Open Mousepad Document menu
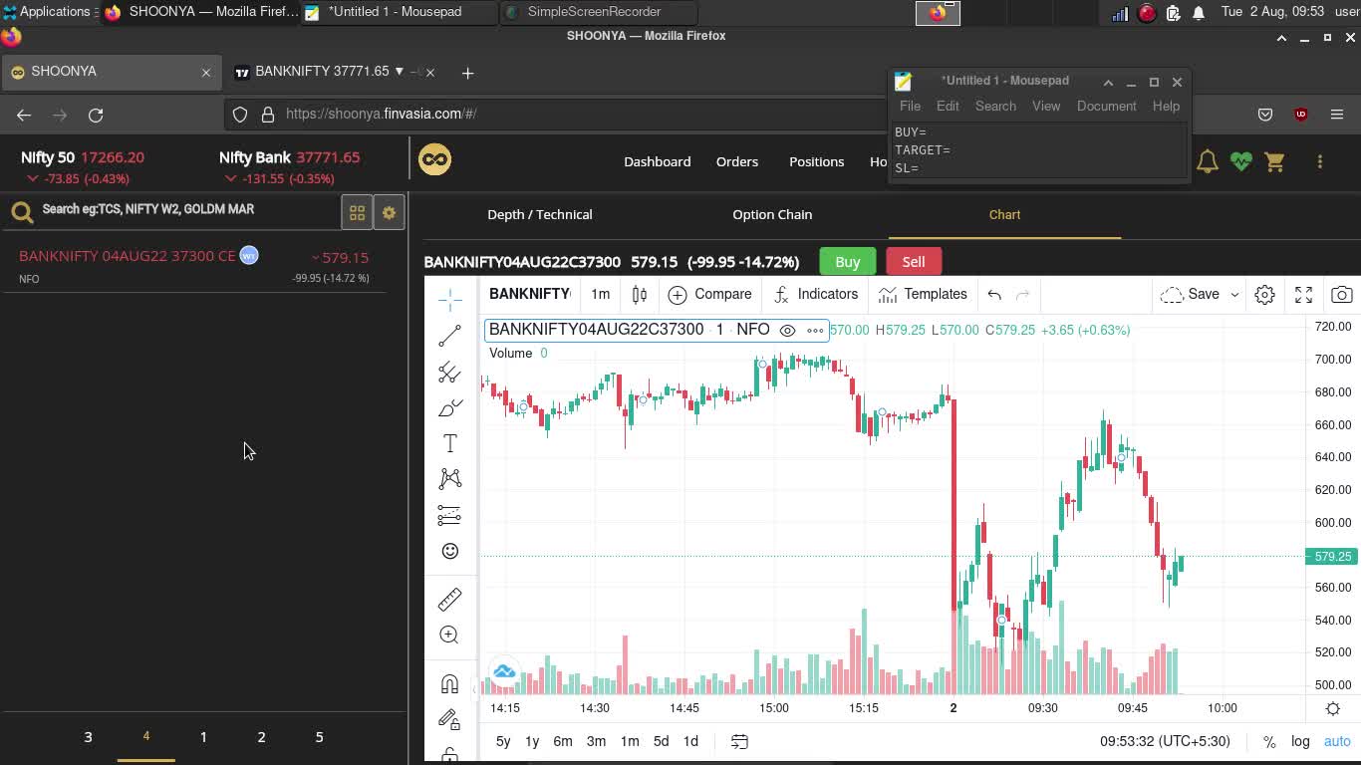Image resolution: width=1361 pixels, height=765 pixels. [1106, 106]
